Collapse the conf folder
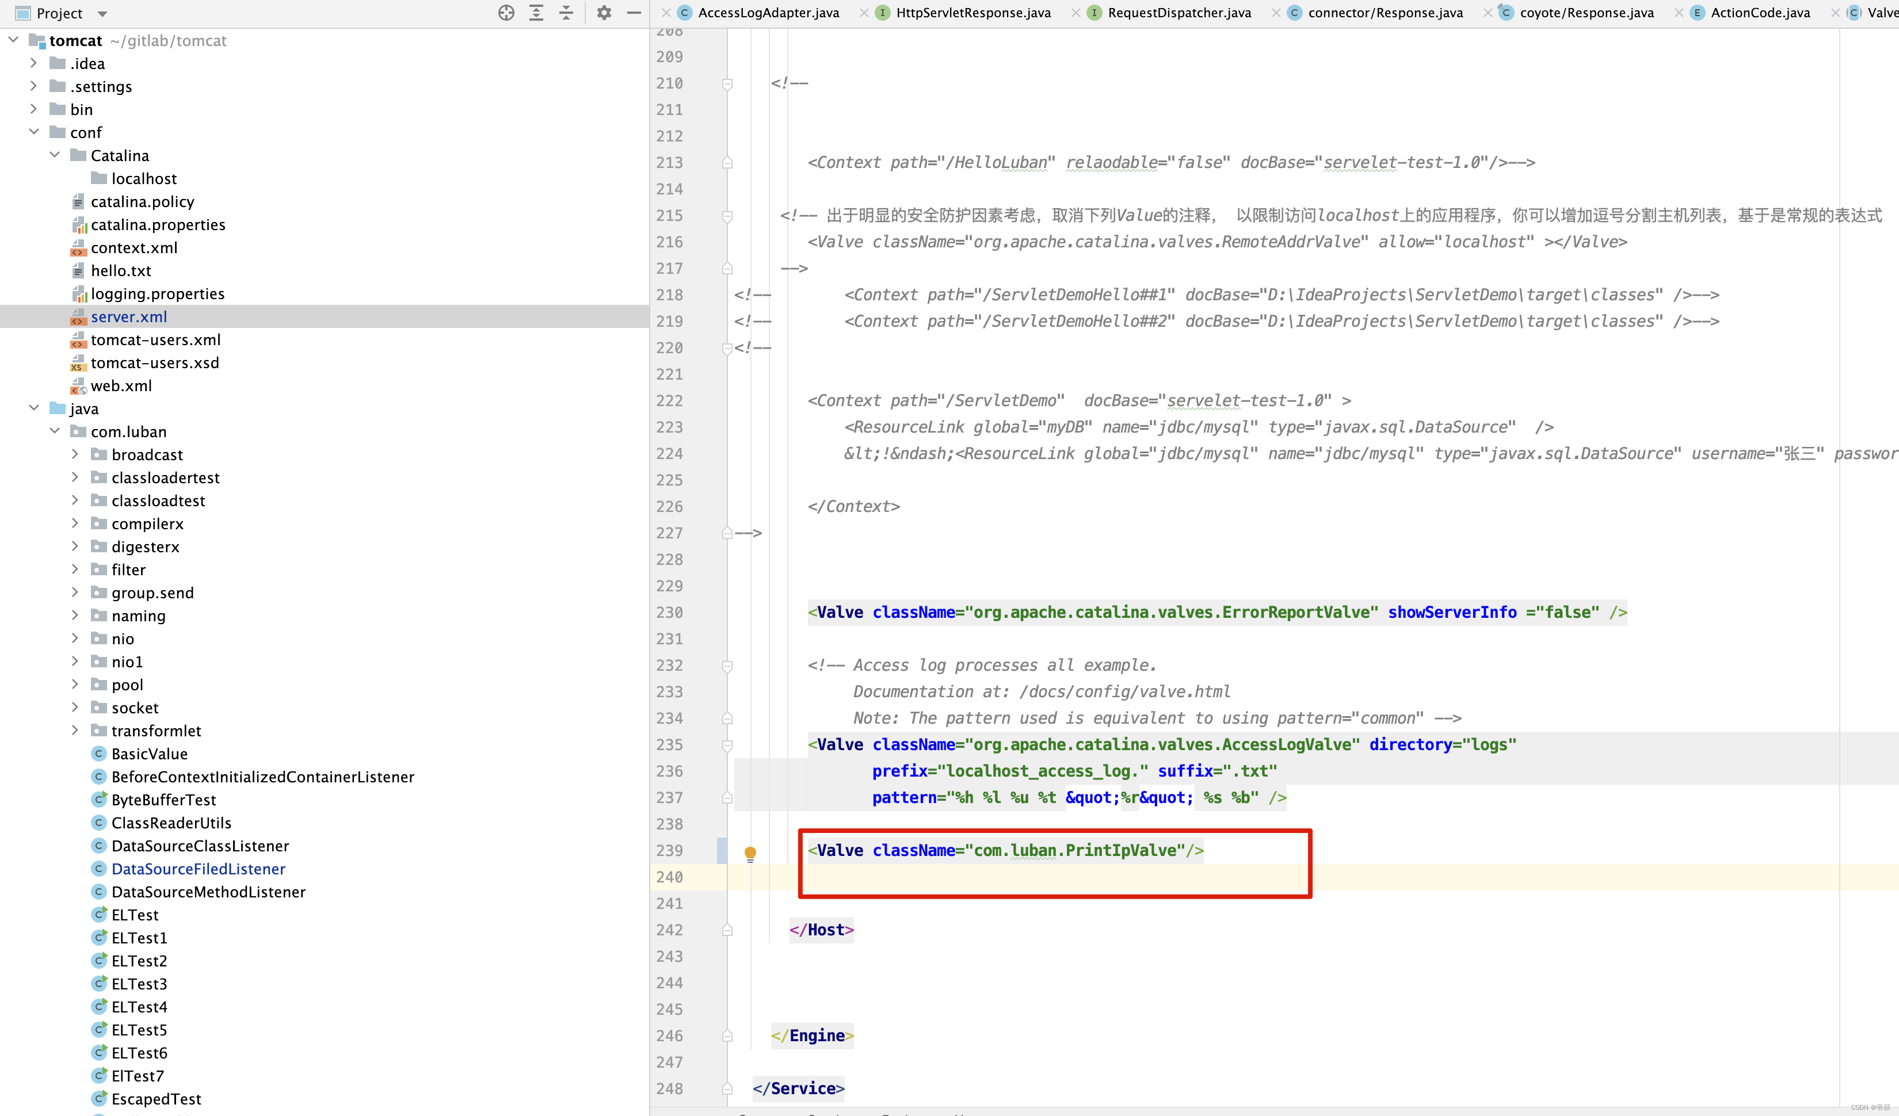Screen dimensions: 1899x1116 coord(34,132)
